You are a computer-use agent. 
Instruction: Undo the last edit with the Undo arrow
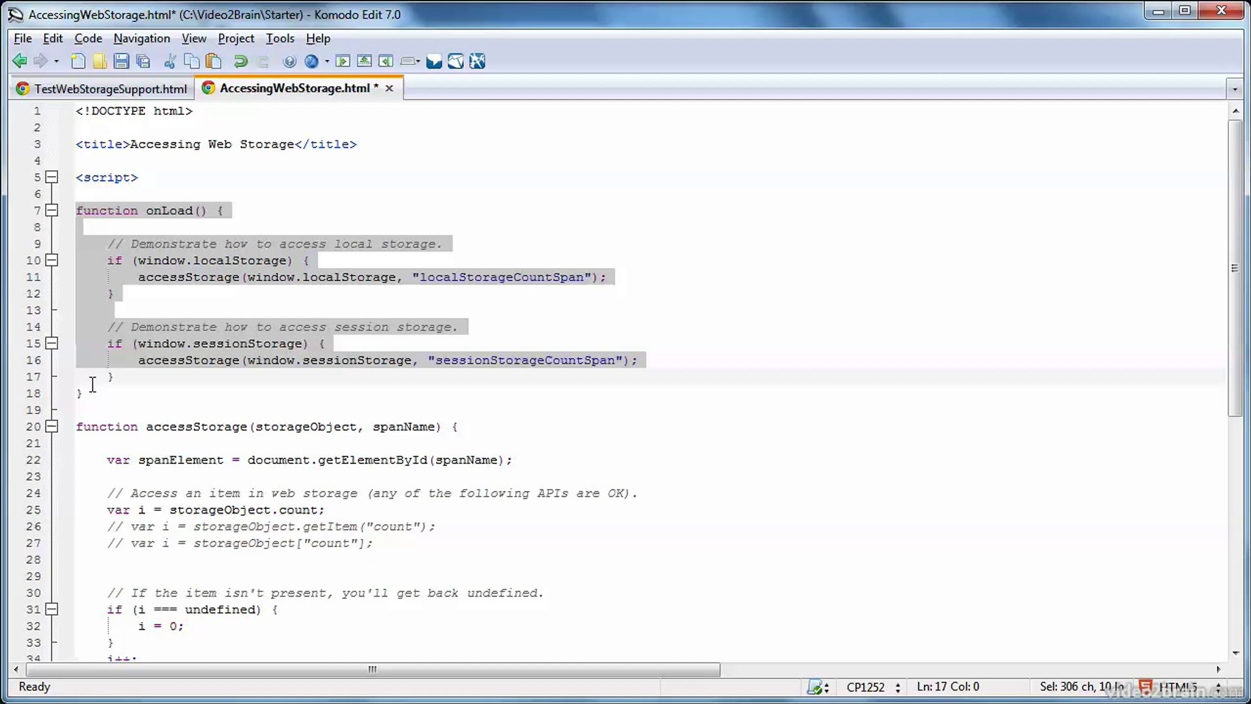click(x=240, y=61)
